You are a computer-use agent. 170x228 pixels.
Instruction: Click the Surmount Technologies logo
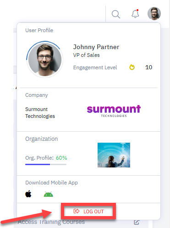click(114, 111)
